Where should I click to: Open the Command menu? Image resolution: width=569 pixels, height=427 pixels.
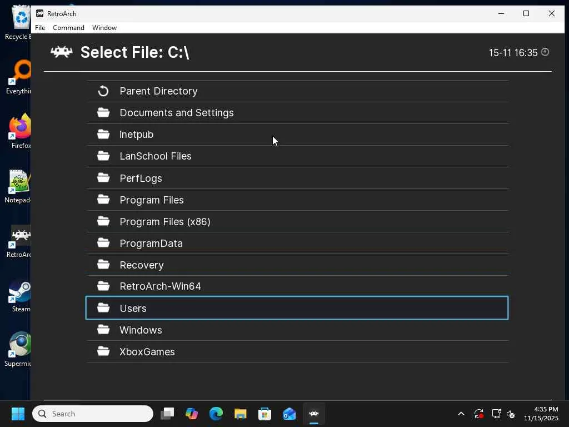coord(68,28)
